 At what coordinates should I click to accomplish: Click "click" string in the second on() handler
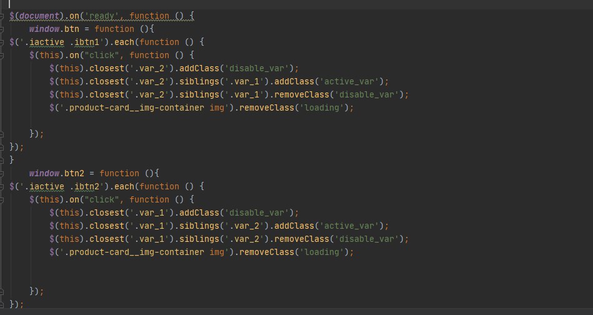click(102, 199)
